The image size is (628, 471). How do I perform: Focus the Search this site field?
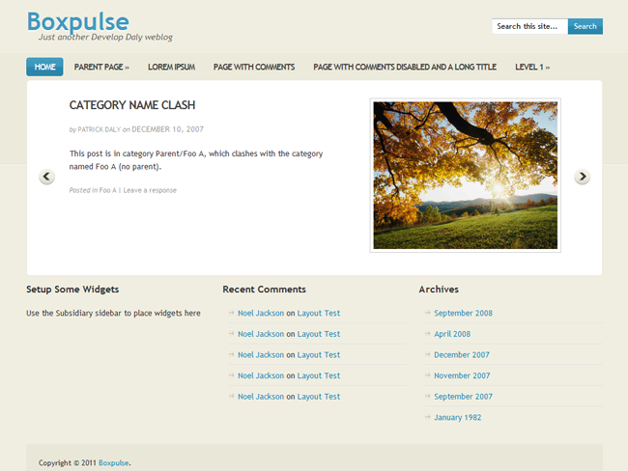pyautogui.click(x=529, y=26)
